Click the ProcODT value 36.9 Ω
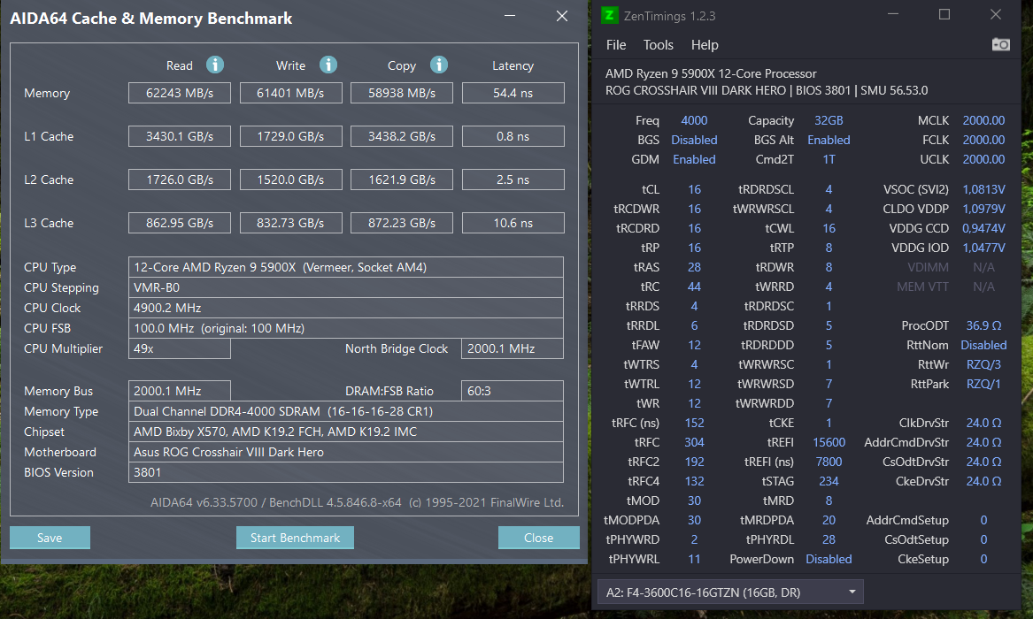 (983, 325)
